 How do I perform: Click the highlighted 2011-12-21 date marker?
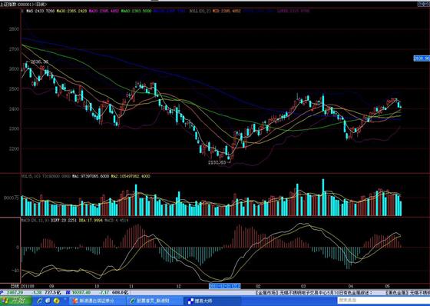224,286
